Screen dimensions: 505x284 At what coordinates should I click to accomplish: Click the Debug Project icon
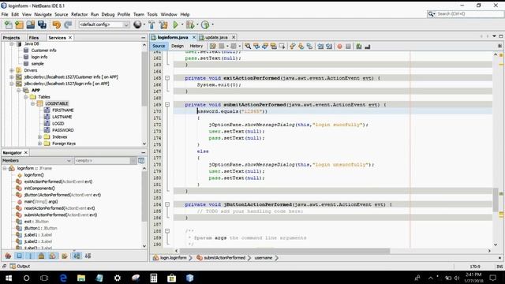(x=190, y=24)
